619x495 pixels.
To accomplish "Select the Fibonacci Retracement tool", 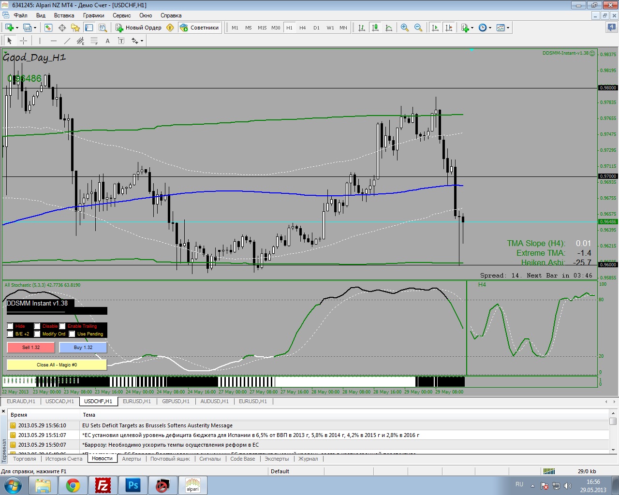I will click(94, 41).
